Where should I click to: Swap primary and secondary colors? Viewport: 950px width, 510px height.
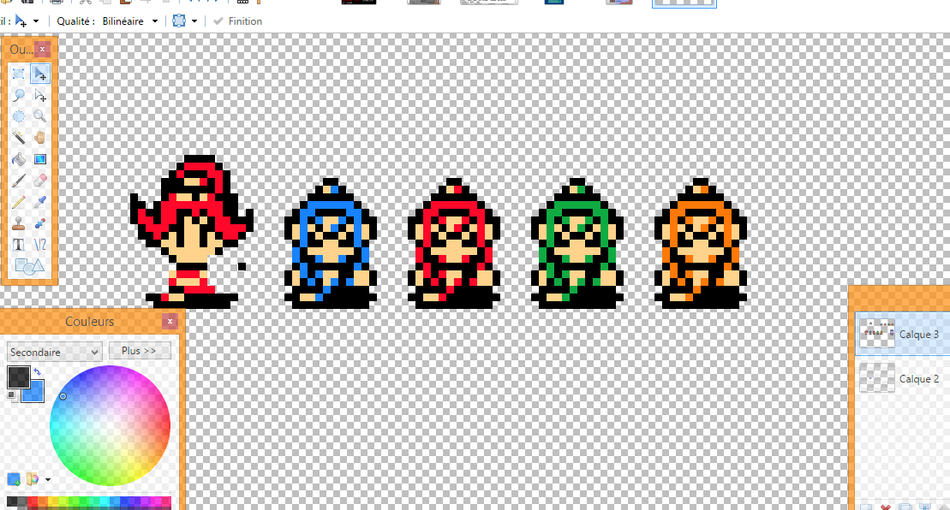37,371
